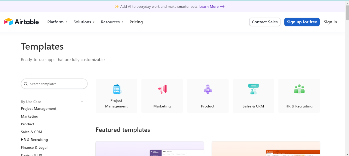This screenshot has height=156, width=349.
Task: Click the magnifying glass in the search bar
Action: click(x=26, y=84)
